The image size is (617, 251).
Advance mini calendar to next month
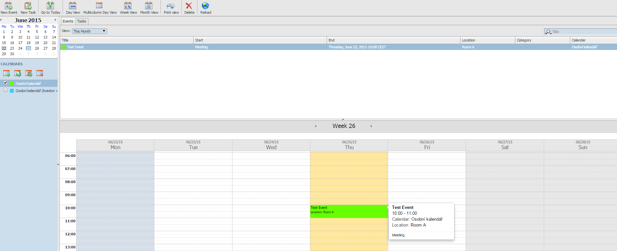point(56,20)
